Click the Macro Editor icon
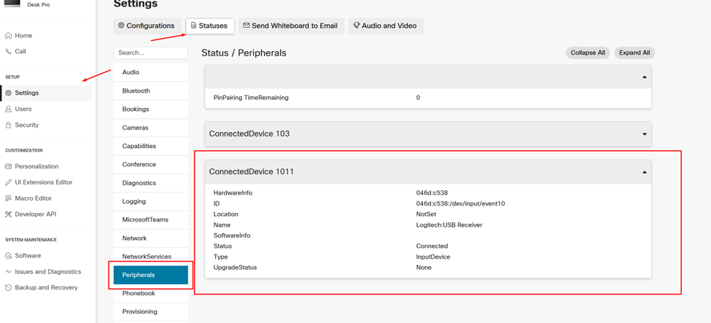 click(x=9, y=198)
